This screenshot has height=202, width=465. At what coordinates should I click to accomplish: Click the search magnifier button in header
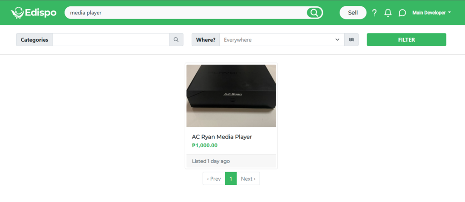(314, 13)
